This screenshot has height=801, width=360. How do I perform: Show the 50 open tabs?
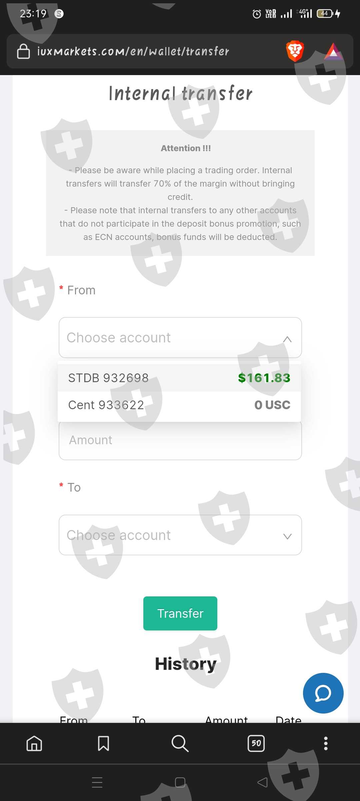(256, 744)
